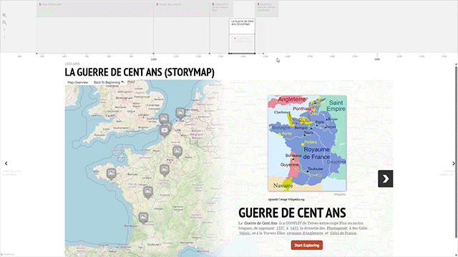Go to the next timeline slide

[453, 163]
